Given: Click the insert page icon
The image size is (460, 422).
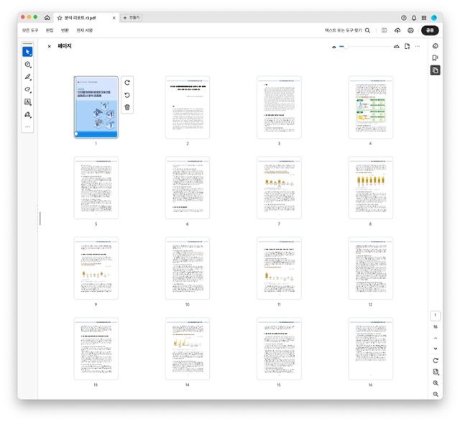Looking at the screenshot, I should [x=407, y=46].
